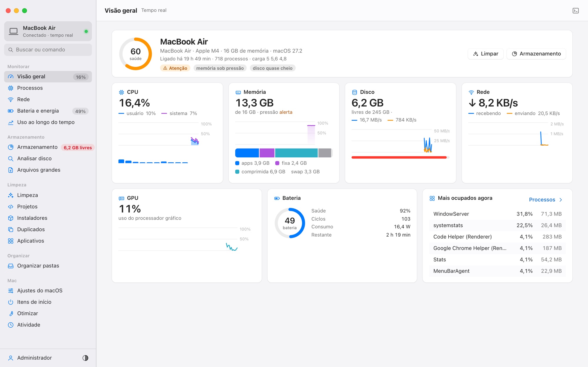This screenshot has width=588, height=367.
Task: Click the 49 bateria ring gauge
Action: (290, 223)
